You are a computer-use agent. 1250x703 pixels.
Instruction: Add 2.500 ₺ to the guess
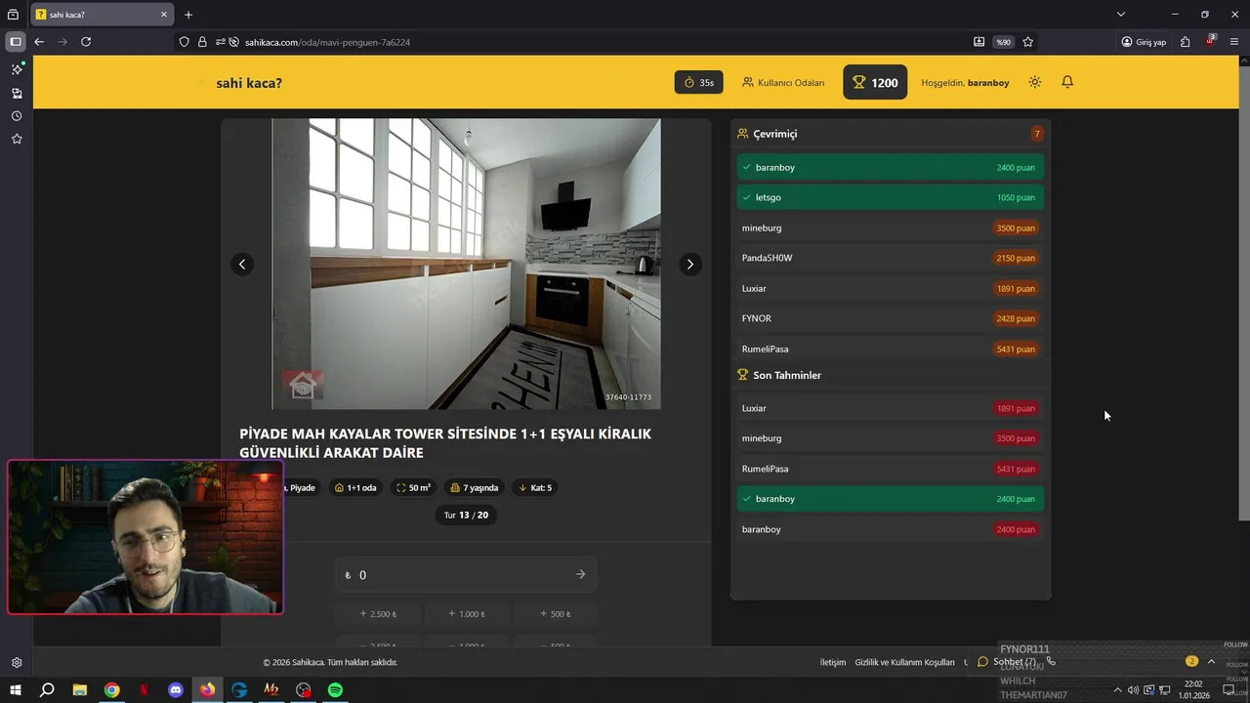click(x=378, y=614)
